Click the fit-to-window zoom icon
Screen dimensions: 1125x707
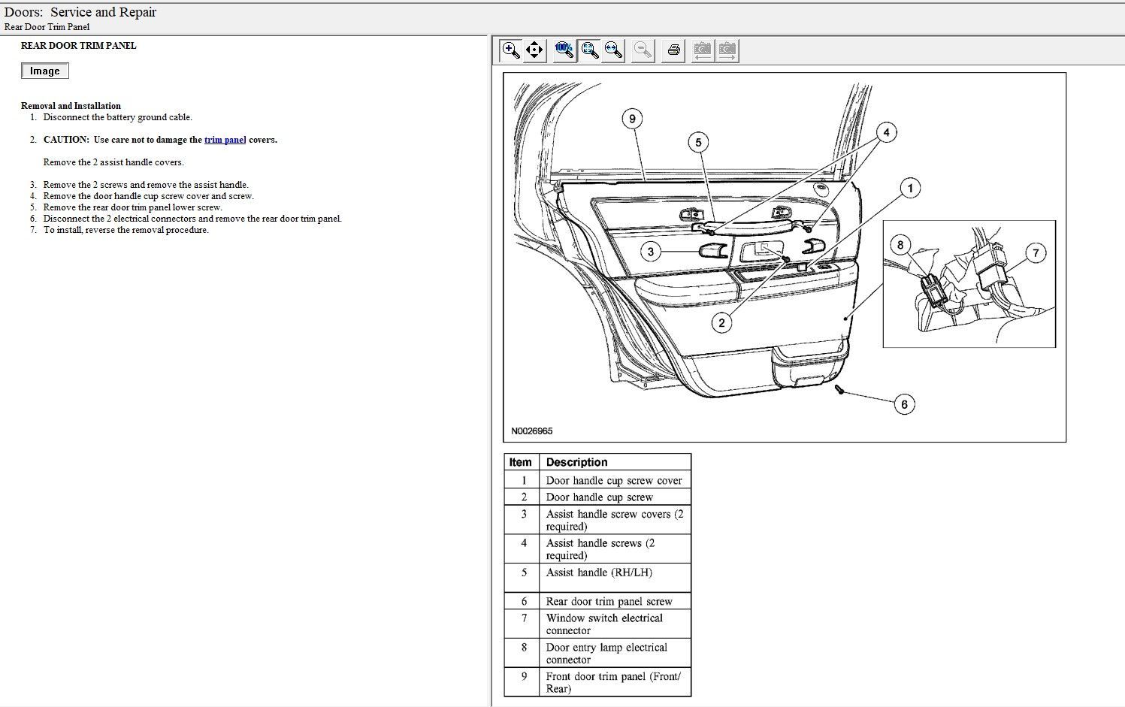pos(590,50)
